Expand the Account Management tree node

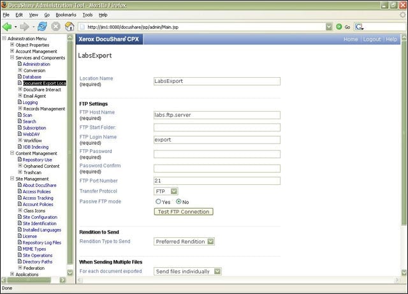[12, 51]
